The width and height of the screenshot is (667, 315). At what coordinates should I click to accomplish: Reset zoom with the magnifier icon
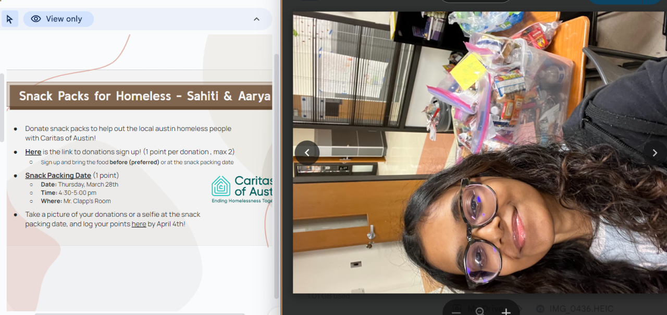pyautogui.click(x=480, y=311)
